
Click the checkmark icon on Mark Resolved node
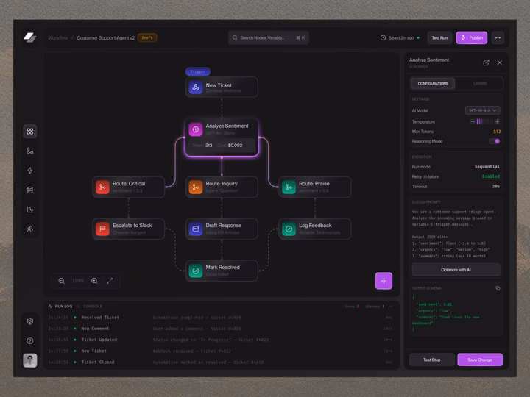[x=196, y=271]
